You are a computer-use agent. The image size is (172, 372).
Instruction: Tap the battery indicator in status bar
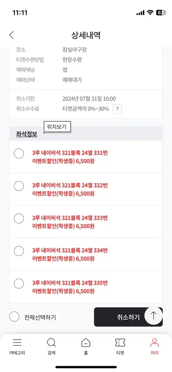coord(161,13)
